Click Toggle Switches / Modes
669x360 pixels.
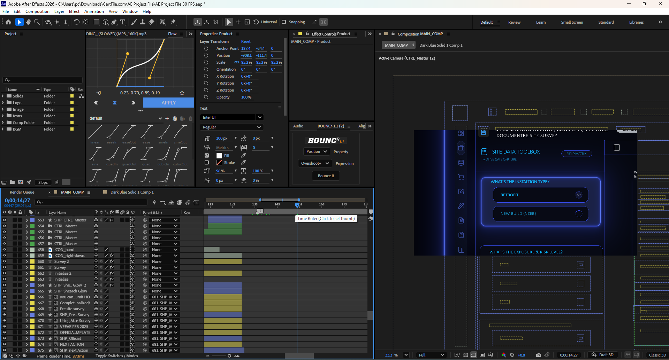click(x=117, y=356)
